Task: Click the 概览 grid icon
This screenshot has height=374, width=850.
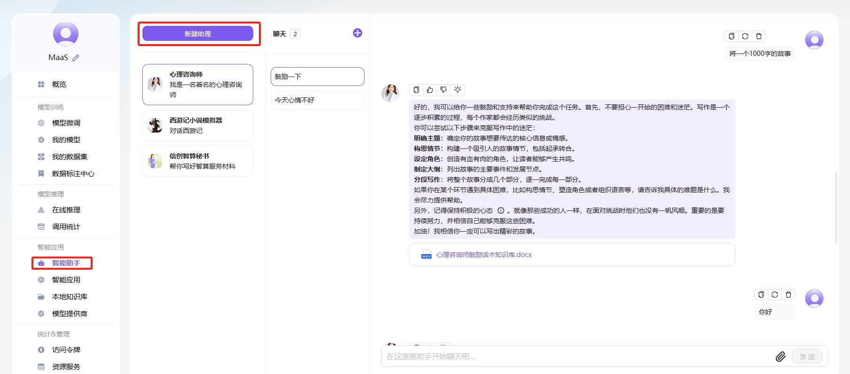Action: (41, 84)
